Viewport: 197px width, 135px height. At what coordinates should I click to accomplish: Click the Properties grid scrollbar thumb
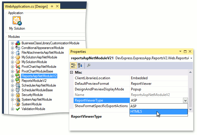click(x=190, y=97)
